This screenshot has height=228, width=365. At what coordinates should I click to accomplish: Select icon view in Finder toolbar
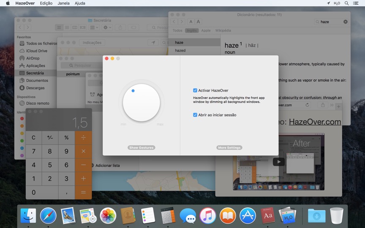coord(59,27)
